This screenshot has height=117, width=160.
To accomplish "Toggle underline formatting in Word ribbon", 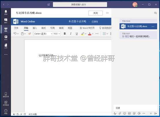I will (x=77, y=34).
